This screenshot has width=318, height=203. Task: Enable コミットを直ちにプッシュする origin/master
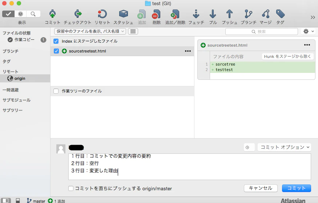71,188
